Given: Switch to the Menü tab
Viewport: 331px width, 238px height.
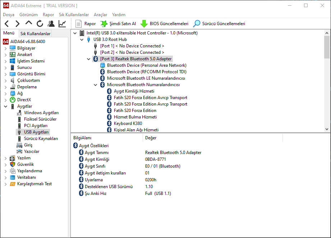Looking at the screenshot, I should (9, 33).
